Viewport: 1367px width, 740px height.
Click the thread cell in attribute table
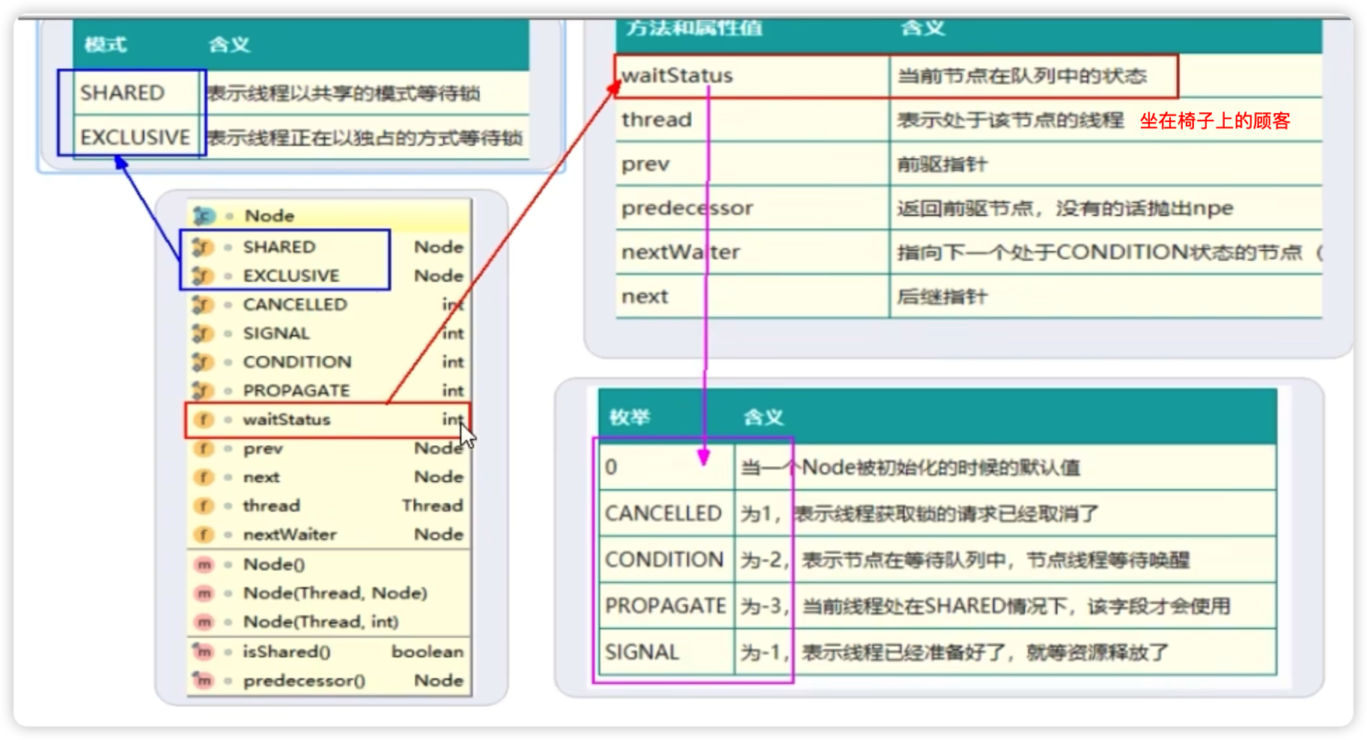(x=752, y=120)
